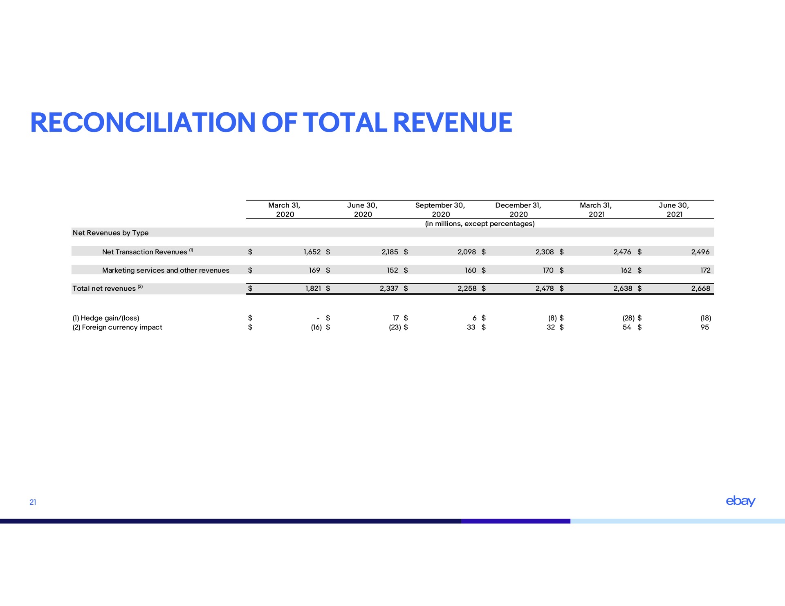Click the 'in millions, except percentages' note
This screenshot has width=785, height=606.
coord(480,224)
